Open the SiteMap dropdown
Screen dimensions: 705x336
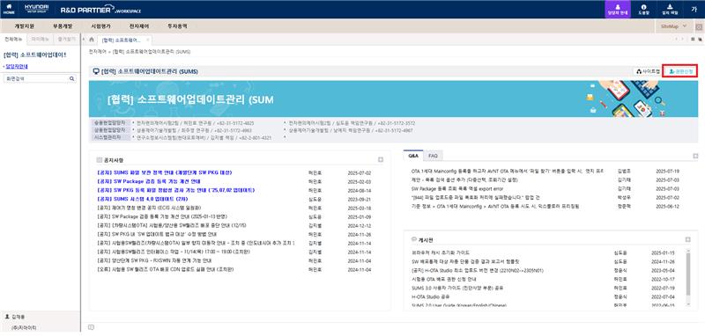tap(674, 26)
